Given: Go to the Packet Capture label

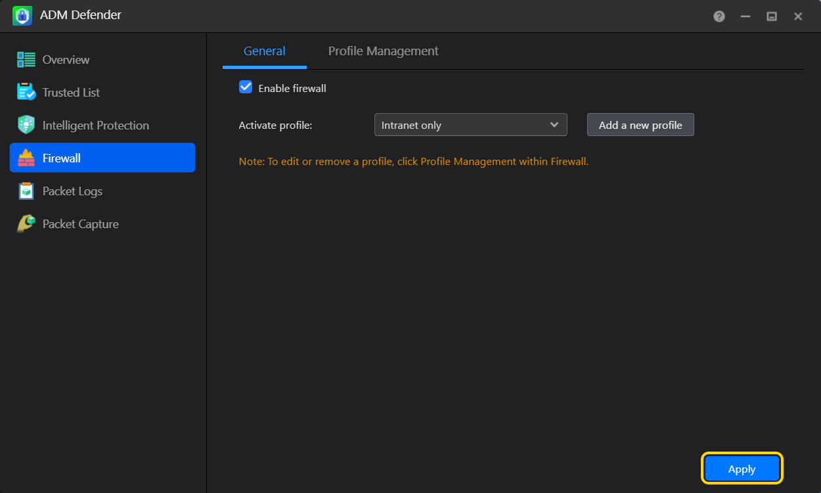Looking at the screenshot, I should click(x=80, y=224).
